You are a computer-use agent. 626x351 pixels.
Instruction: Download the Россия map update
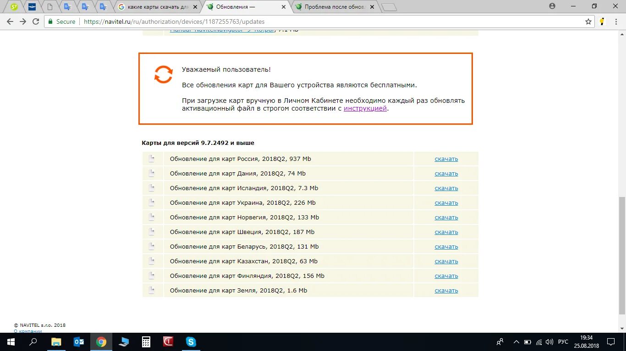click(446, 159)
